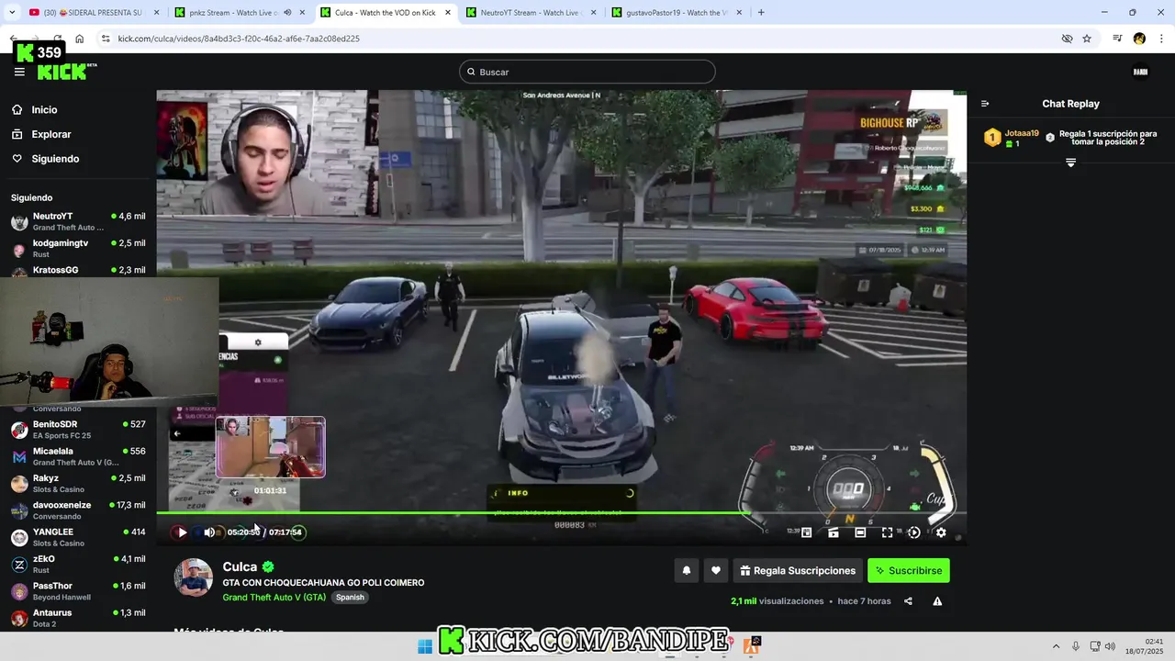Click the green Suscribirse button
The width and height of the screenshot is (1175, 661).
[x=909, y=570]
